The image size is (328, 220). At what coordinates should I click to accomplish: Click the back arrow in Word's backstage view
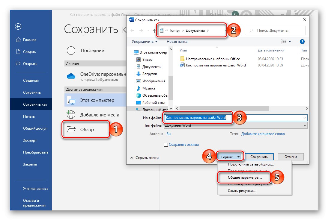[18, 26]
